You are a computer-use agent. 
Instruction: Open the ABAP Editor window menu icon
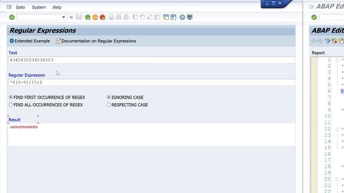tap(311, 7)
